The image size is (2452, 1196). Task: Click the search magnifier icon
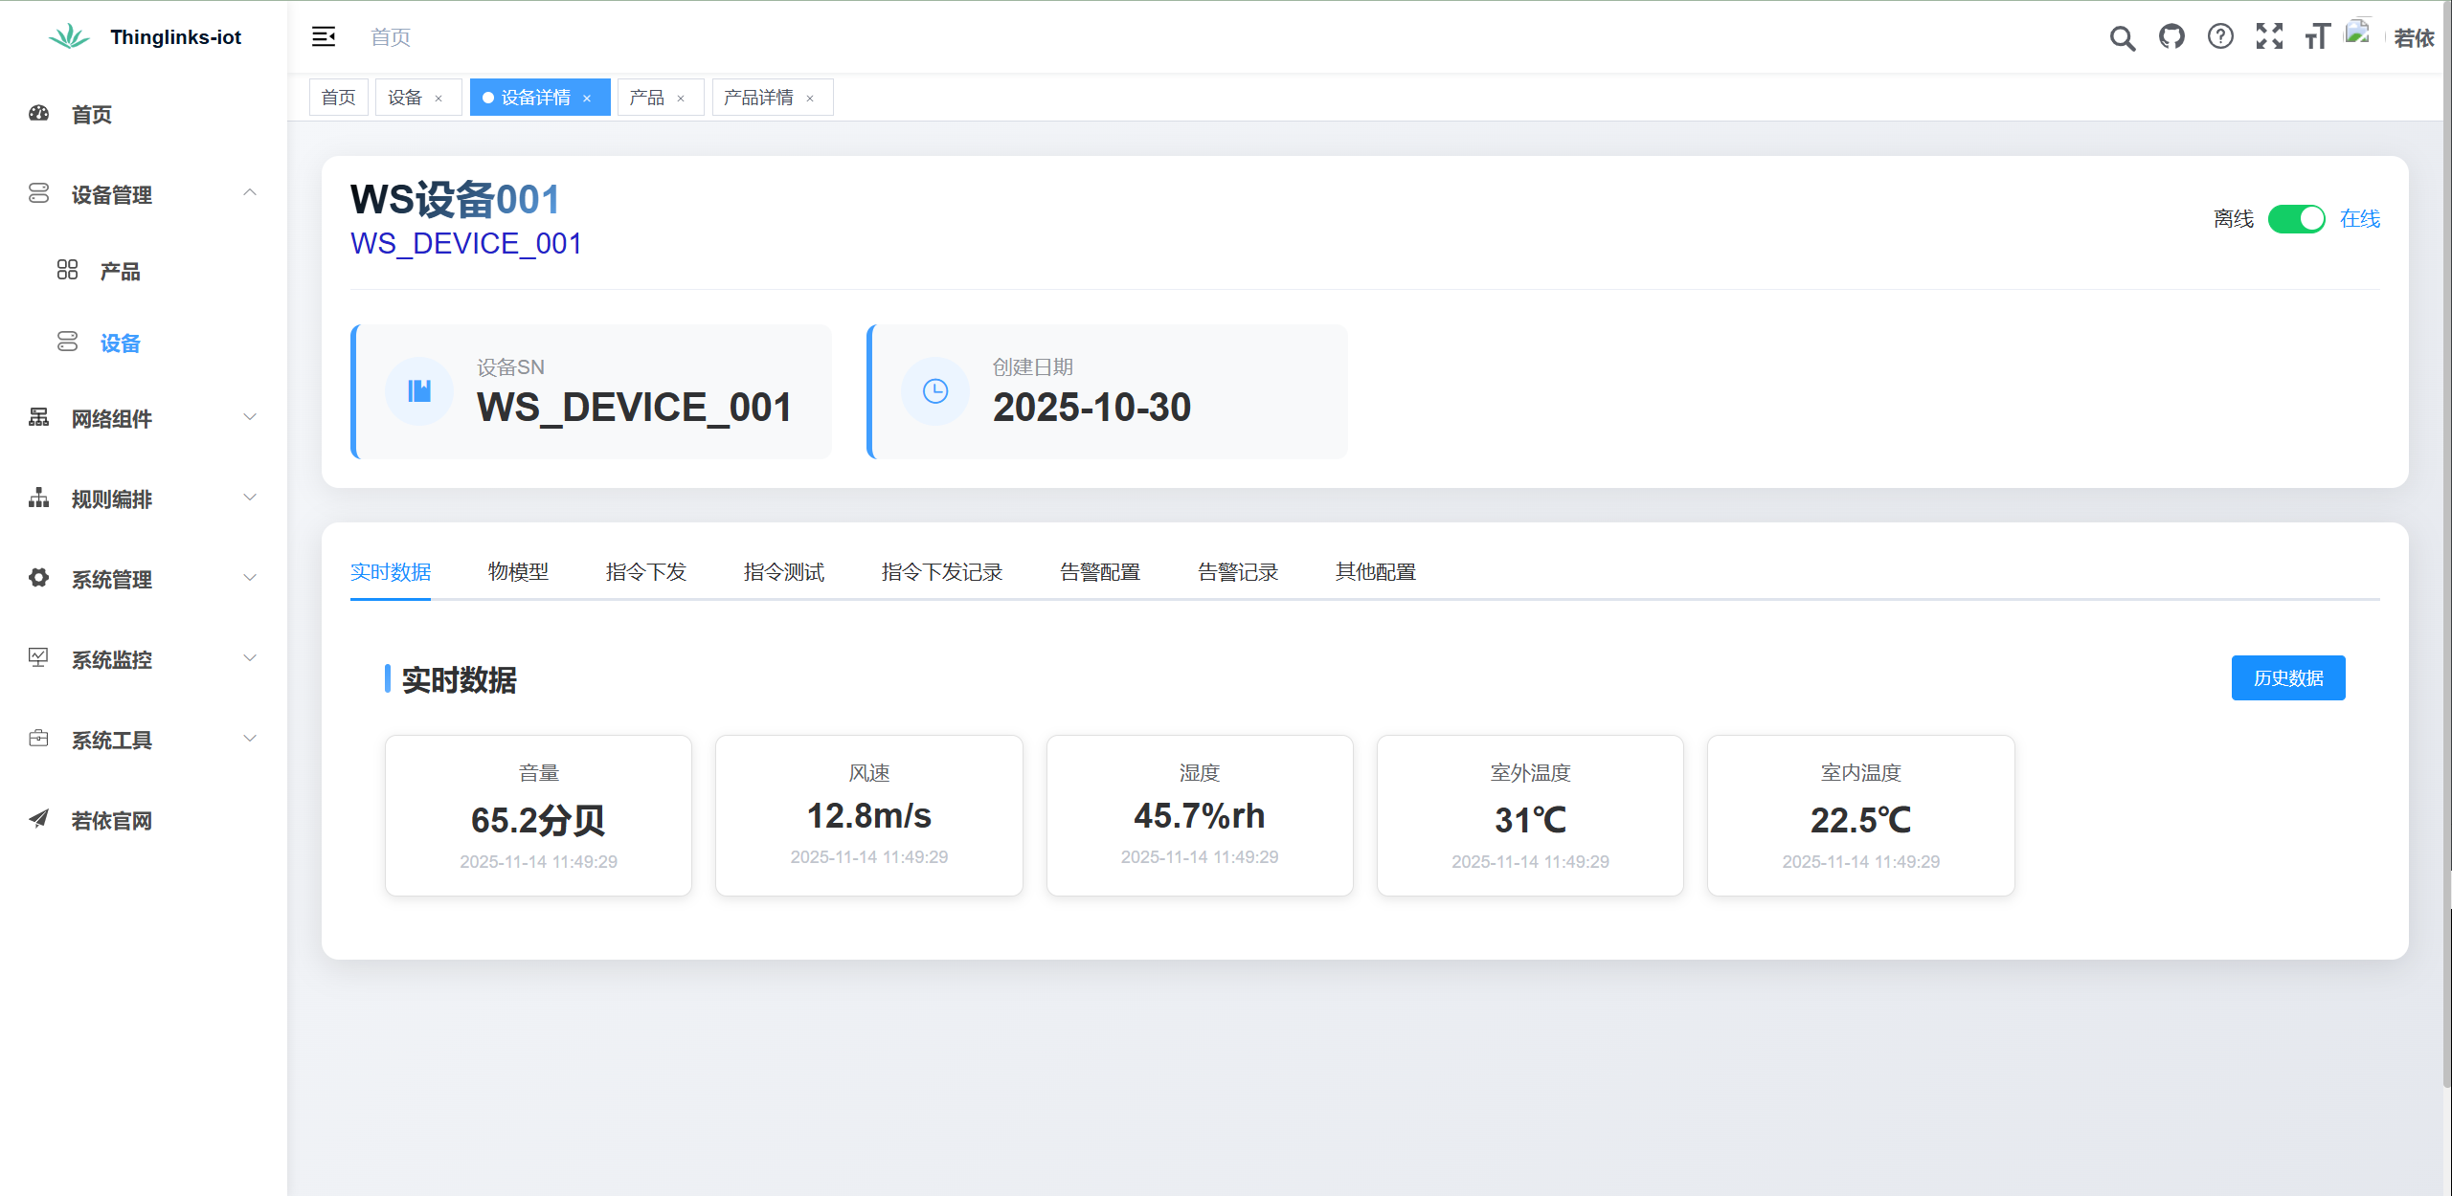pyautogui.click(x=2122, y=37)
